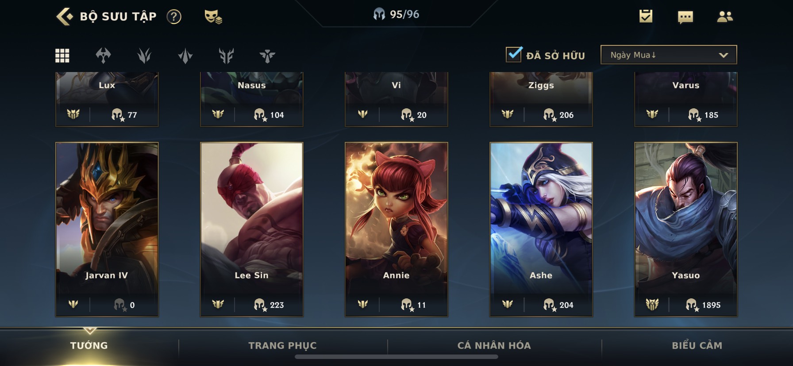The image size is (793, 366).
Task: Open the mask and coins icon
Action: point(213,17)
